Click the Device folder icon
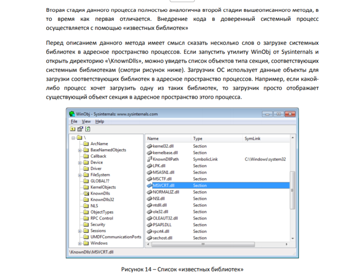The image size is (342, 277). (x=86, y=162)
